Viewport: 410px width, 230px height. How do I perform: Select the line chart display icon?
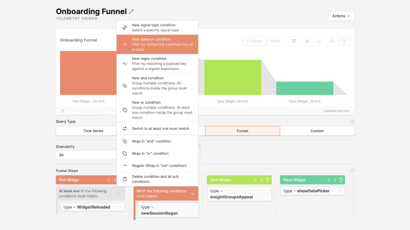319,41
